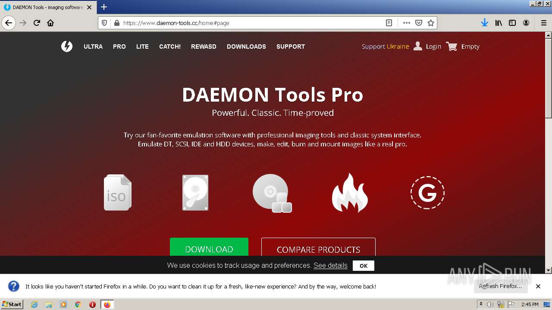Go back with the browser back arrow

coord(9,23)
